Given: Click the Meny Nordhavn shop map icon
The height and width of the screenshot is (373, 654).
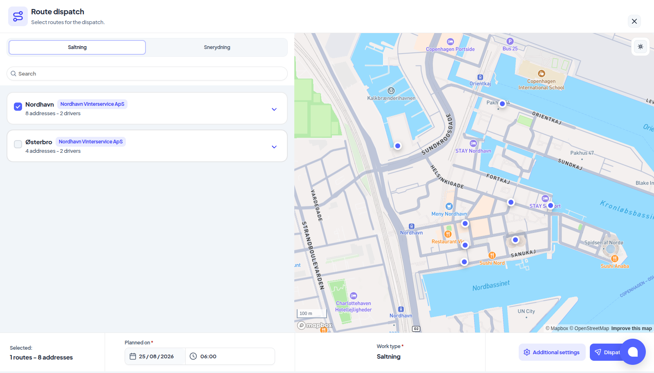Looking at the screenshot, I should [449, 206].
